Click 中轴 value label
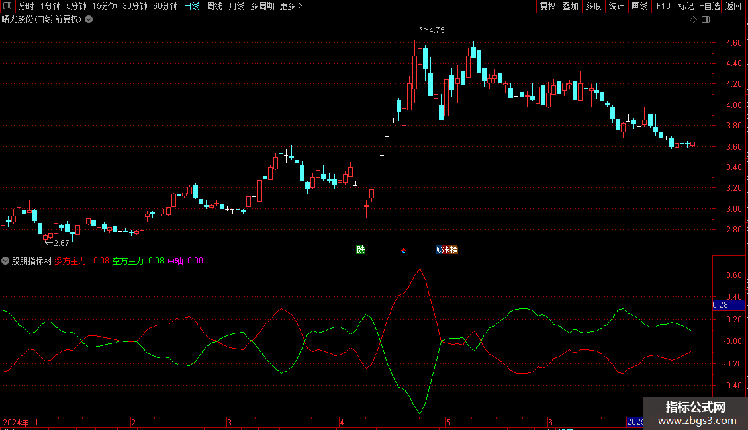This screenshot has width=748, height=430. click(x=185, y=261)
